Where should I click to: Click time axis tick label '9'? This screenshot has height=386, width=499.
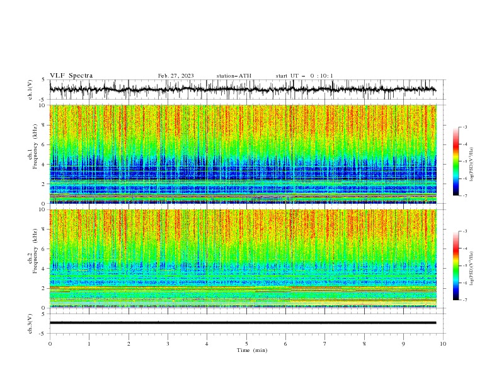click(x=403, y=344)
